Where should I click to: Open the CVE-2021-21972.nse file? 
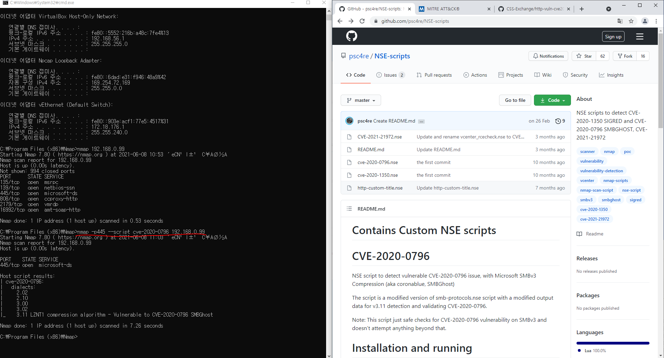point(379,137)
